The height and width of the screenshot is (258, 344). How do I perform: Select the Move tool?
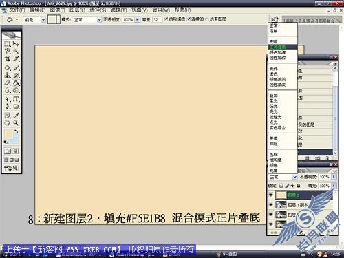pyautogui.click(x=16, y=43)
